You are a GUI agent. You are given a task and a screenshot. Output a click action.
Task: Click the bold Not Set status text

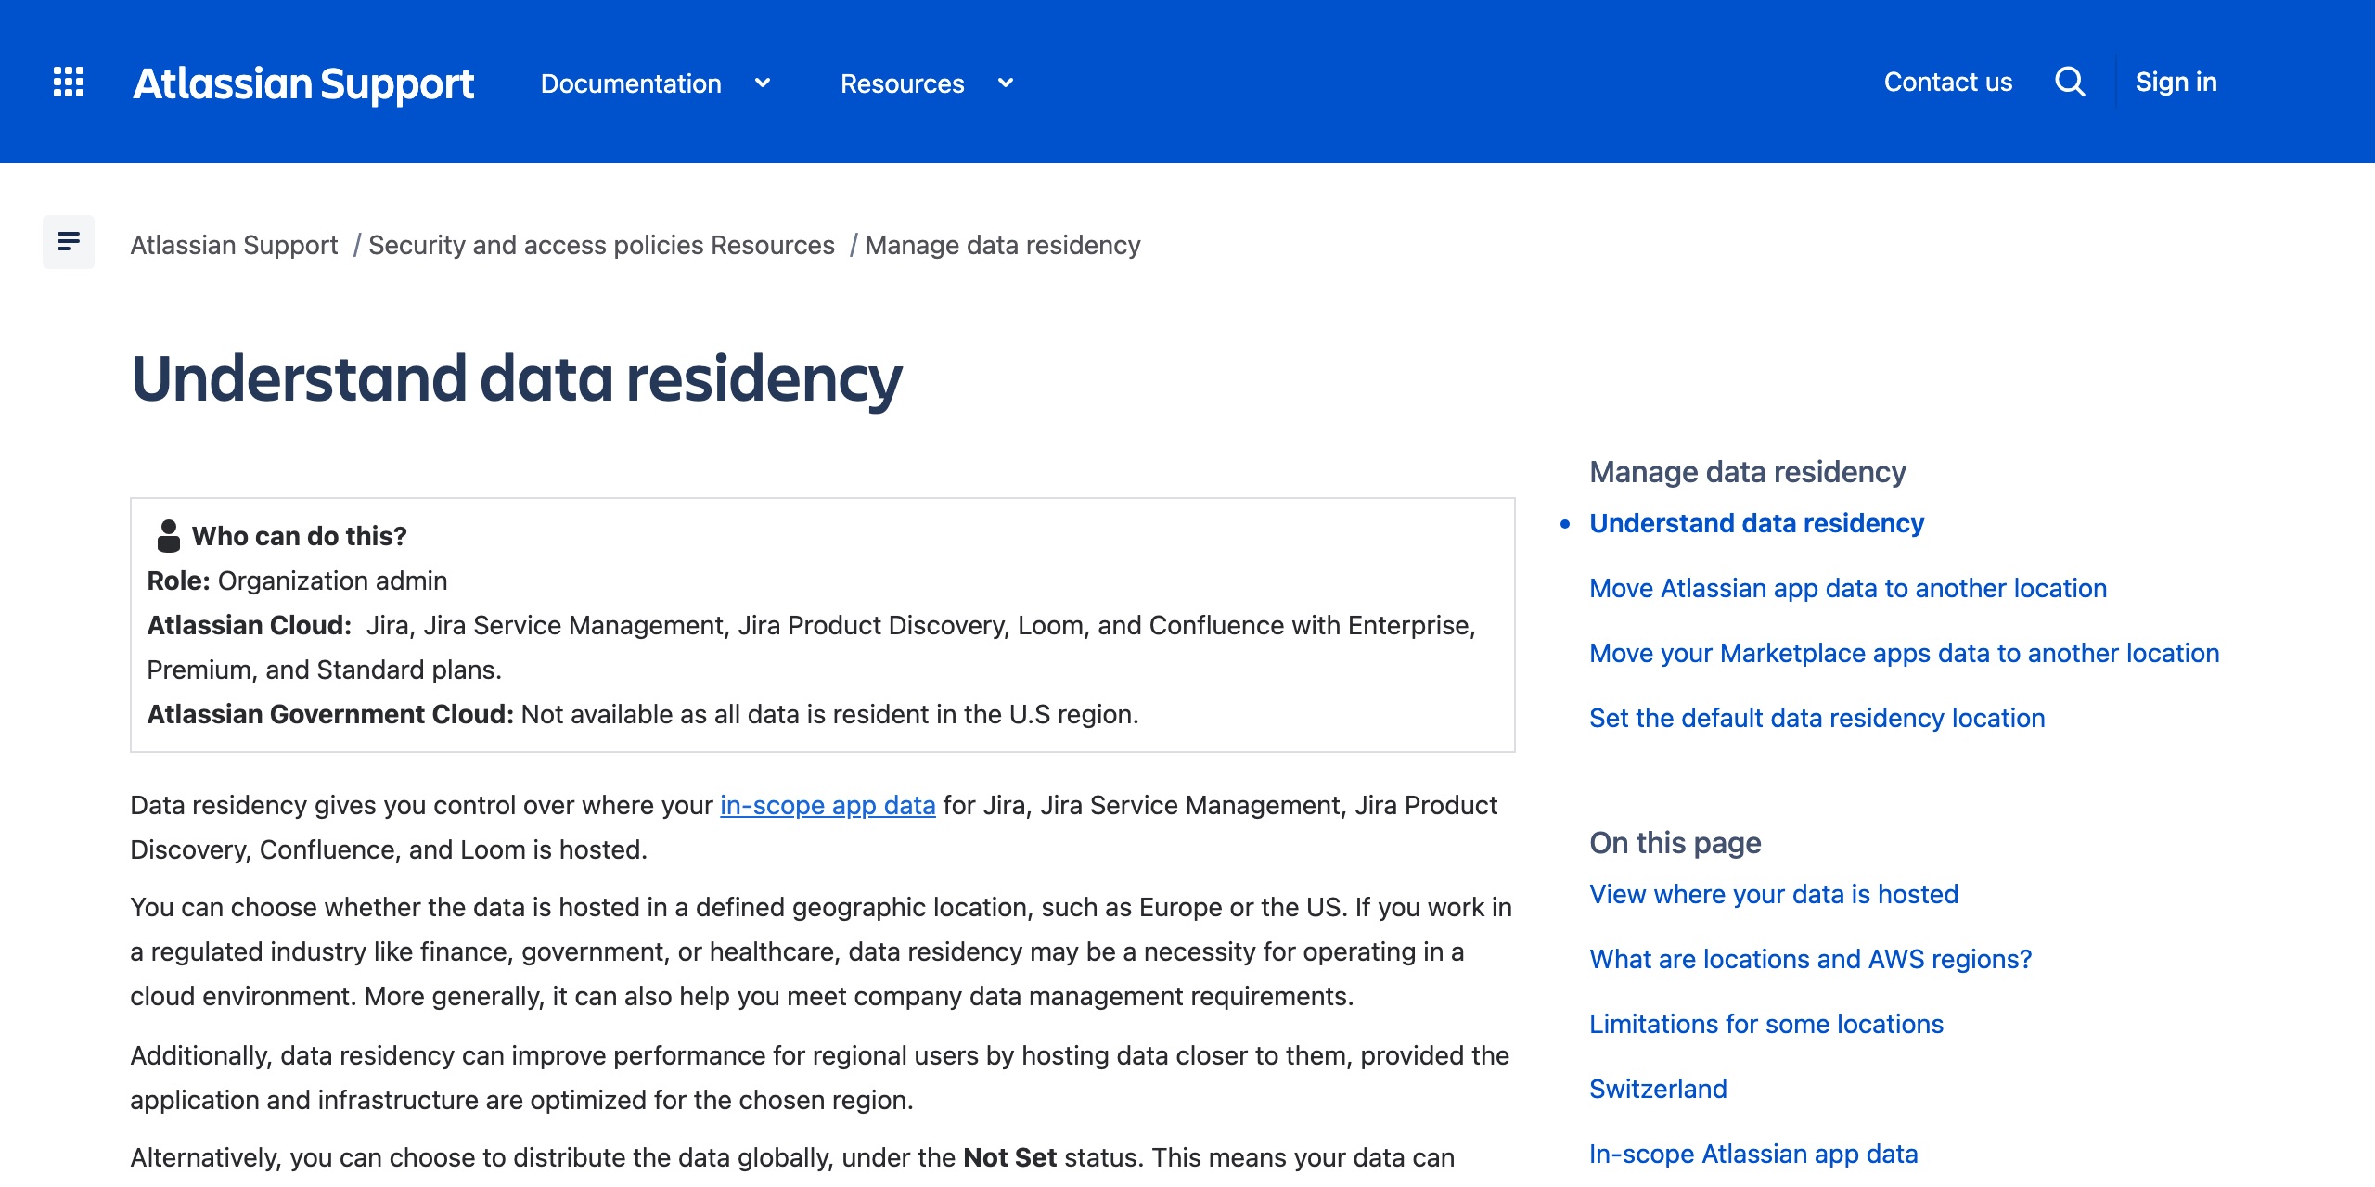(x=1010, y=1157)
